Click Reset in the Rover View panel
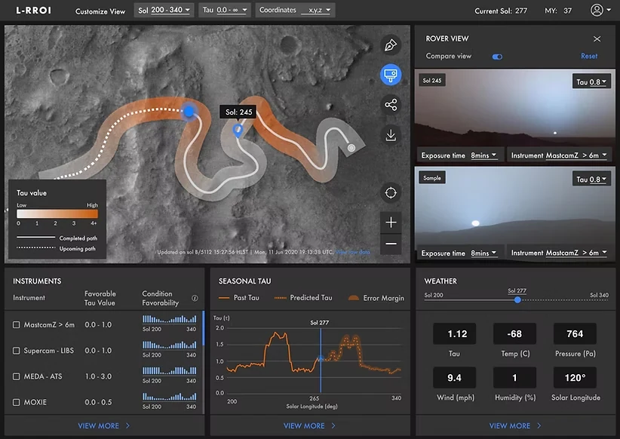Image resolution: width=620 pixels, height=439 pixels. 589,56
